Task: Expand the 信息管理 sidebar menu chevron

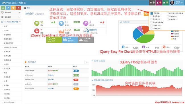Action: (x=20, y=17)
